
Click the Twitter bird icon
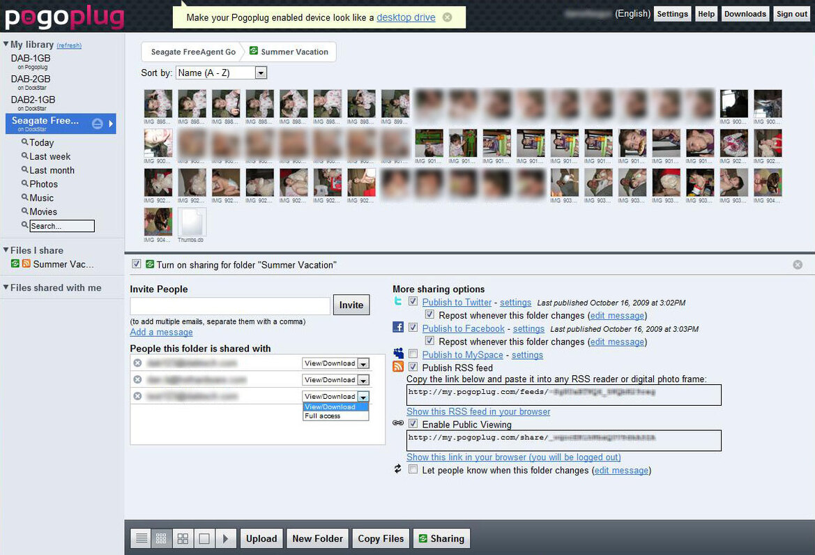(398, 301)
